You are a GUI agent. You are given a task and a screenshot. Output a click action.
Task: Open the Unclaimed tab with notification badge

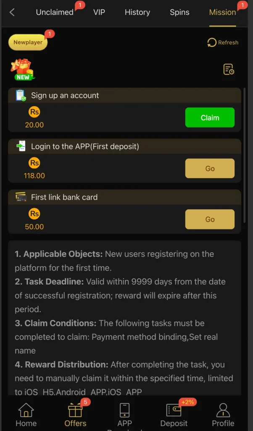click(55, 12)
